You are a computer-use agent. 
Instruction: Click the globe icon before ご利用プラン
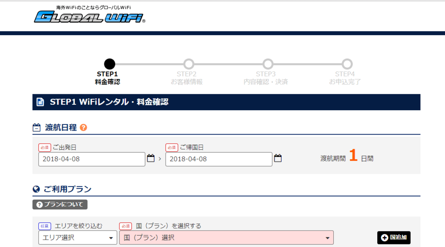click(x=37, y=189)
